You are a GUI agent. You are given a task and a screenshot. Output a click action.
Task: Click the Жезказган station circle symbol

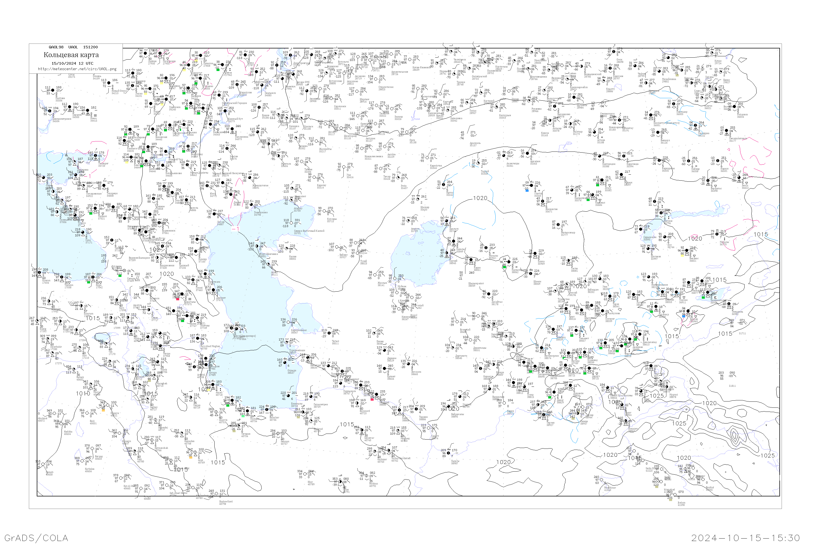point(542,201)
